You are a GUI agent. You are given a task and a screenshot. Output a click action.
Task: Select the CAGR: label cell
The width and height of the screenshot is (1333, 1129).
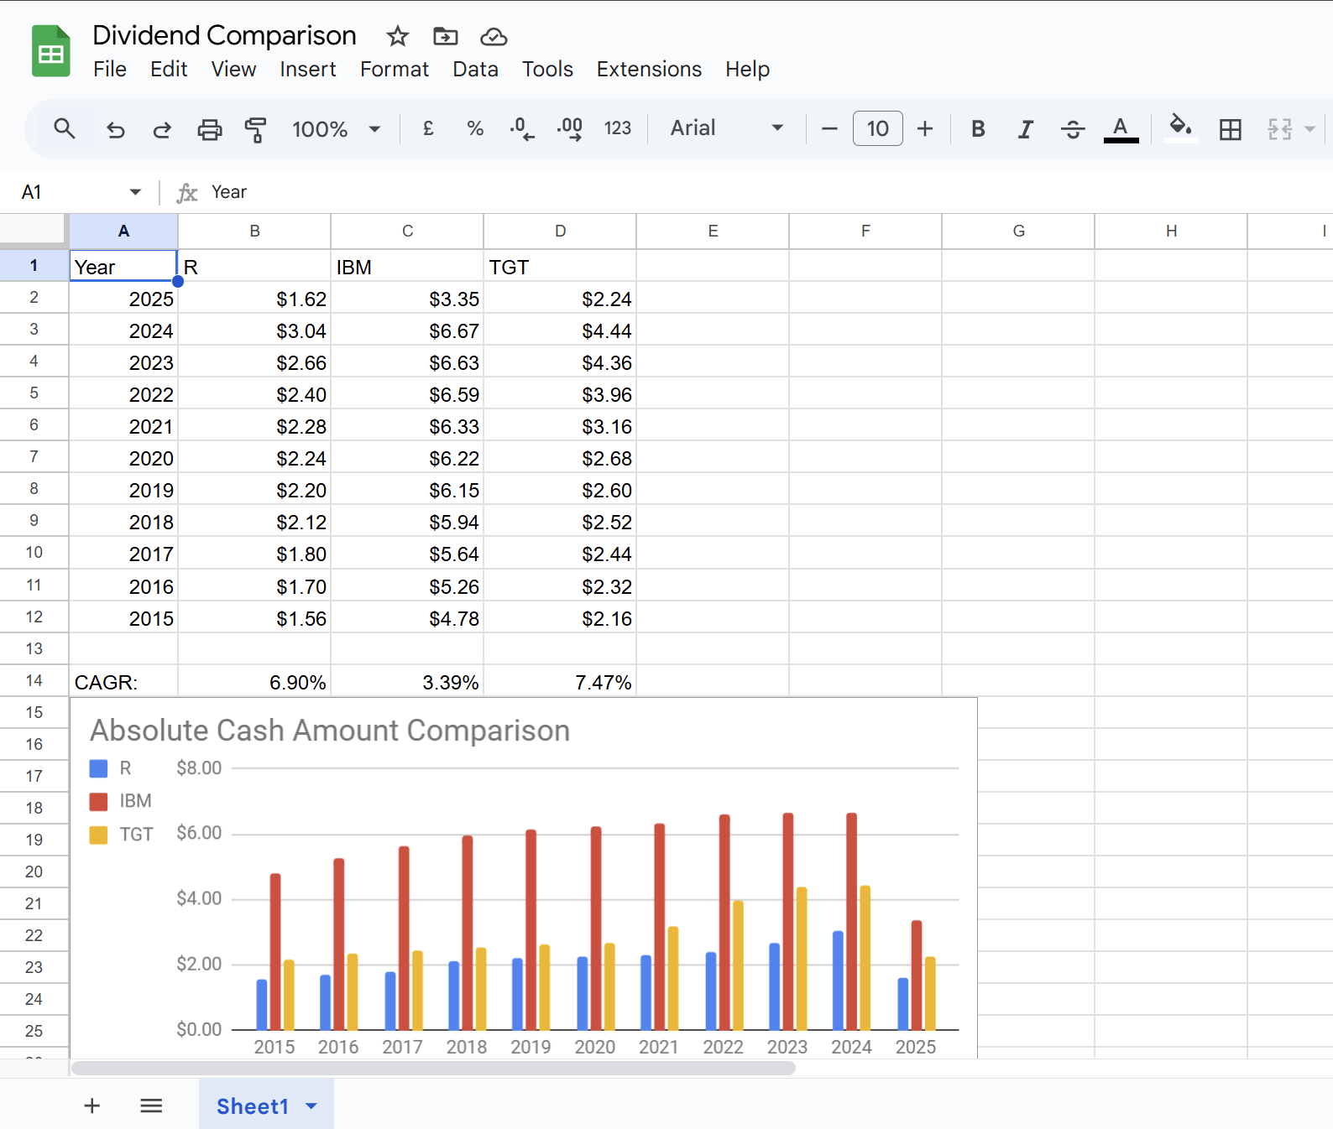pyautogui.click(x=123, y=681)
